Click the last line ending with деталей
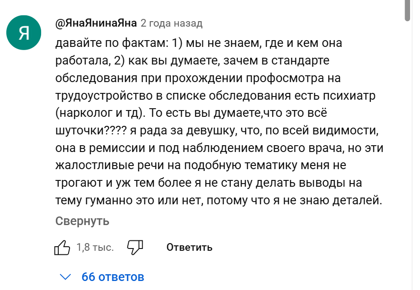This screenshot has height=290, width=420. pos(219,200)
